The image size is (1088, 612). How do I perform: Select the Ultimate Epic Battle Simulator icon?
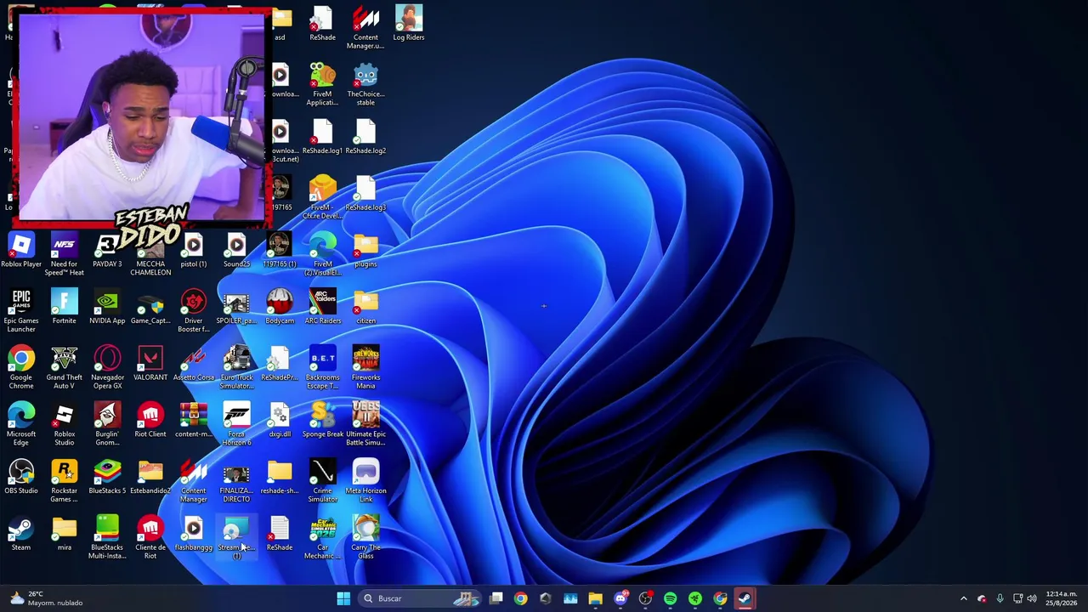[x=365, y=425]
